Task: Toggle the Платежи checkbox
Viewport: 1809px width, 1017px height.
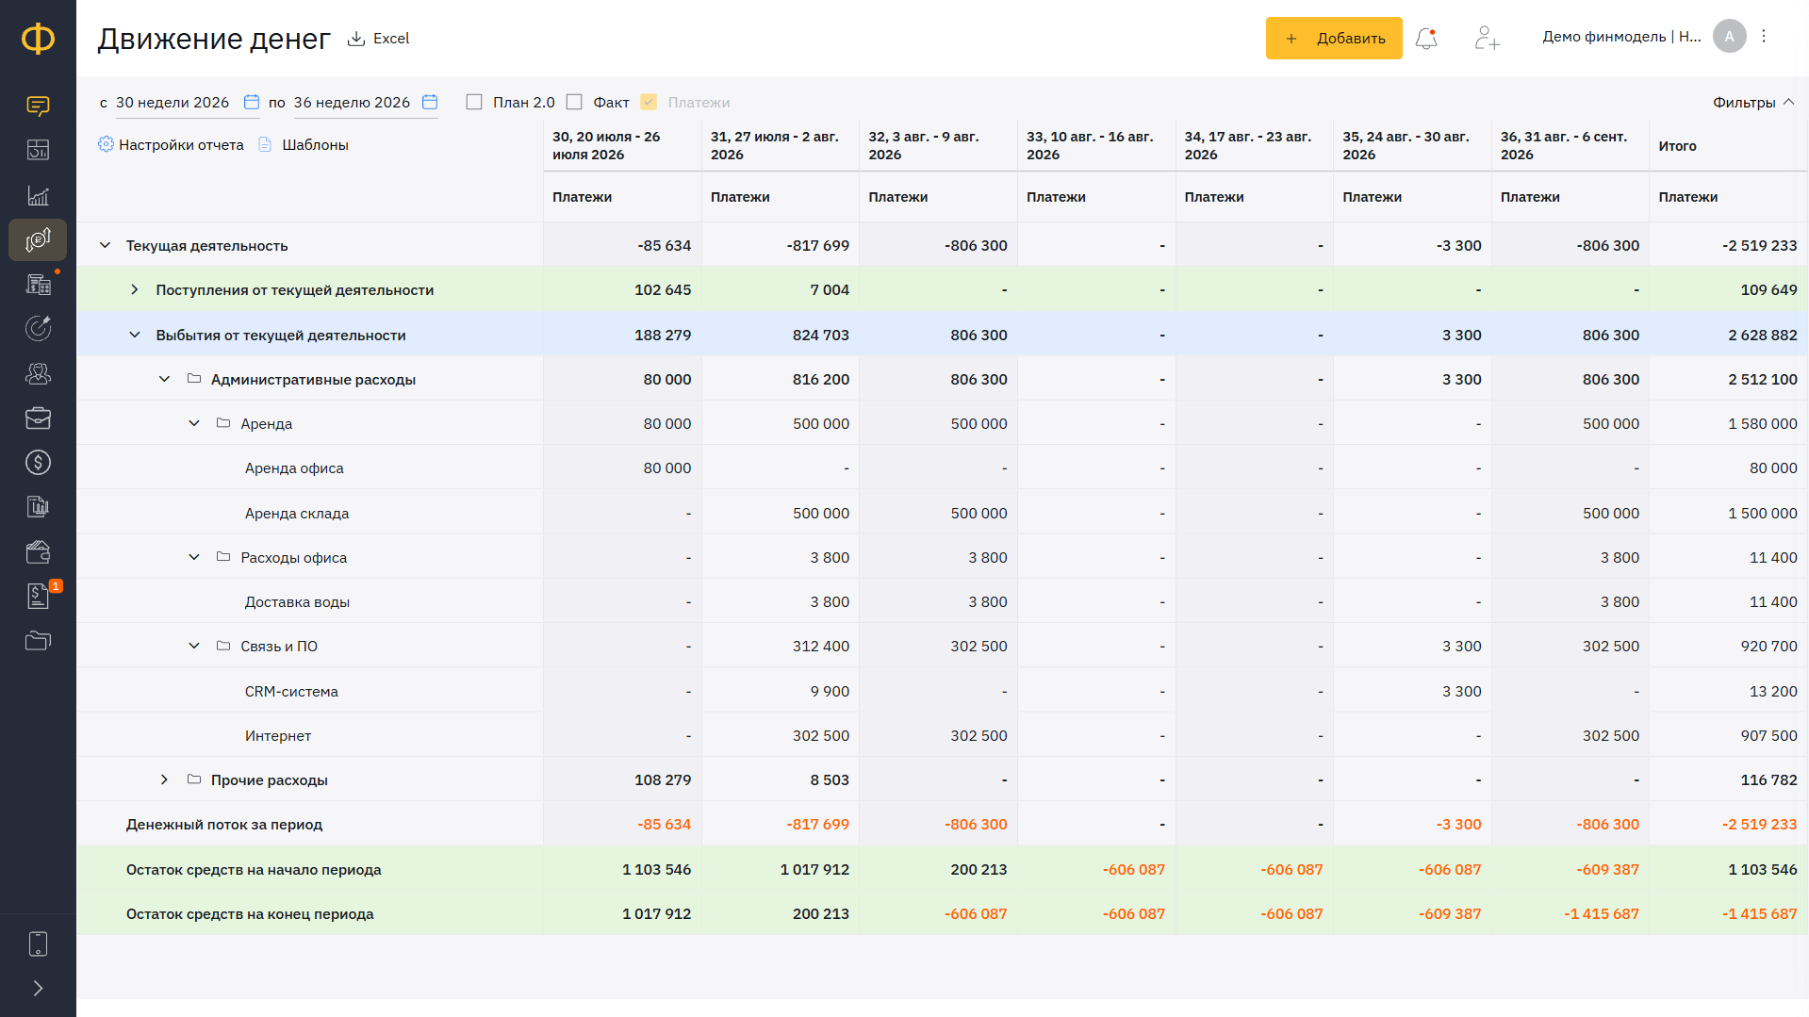Action: coord(649,102)
